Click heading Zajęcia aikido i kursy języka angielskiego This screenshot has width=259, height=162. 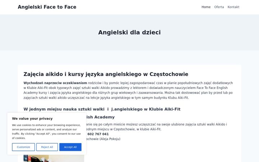click(106, 74)
